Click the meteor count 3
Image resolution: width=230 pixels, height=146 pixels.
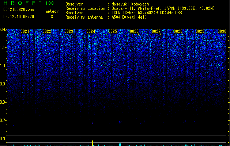(52, 17)
